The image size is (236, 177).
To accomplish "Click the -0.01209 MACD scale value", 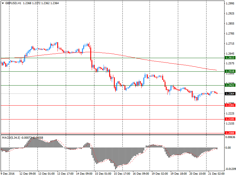I will (x=230, y=169).
